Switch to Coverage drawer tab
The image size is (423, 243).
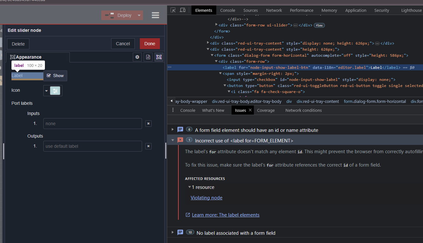[266, 110]
